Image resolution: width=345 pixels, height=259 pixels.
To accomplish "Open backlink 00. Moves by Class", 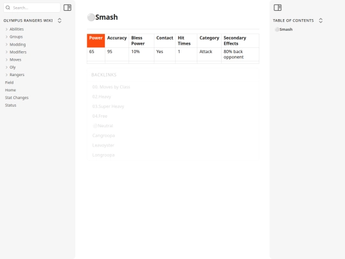I will tap(111, 87).
